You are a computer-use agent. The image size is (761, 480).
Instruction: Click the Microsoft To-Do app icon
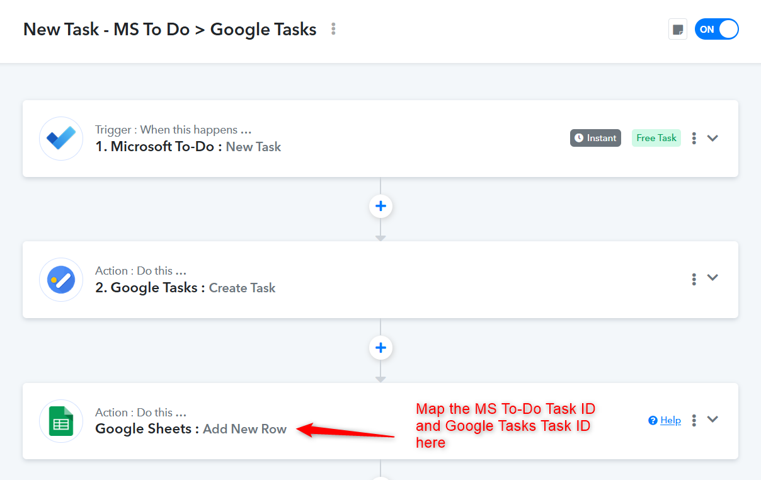pos(61,138)
